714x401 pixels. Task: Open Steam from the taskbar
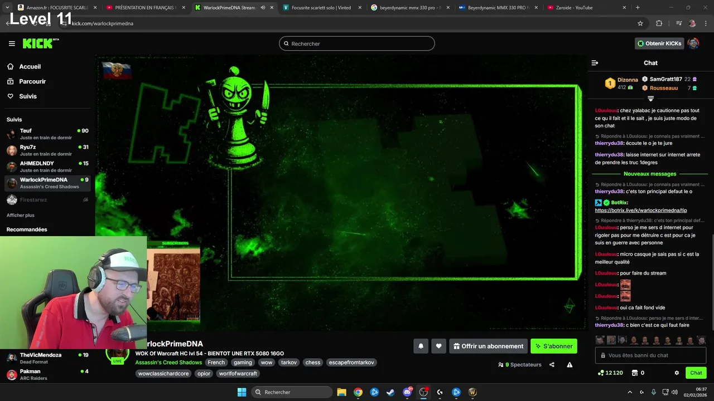coord(390,392)
